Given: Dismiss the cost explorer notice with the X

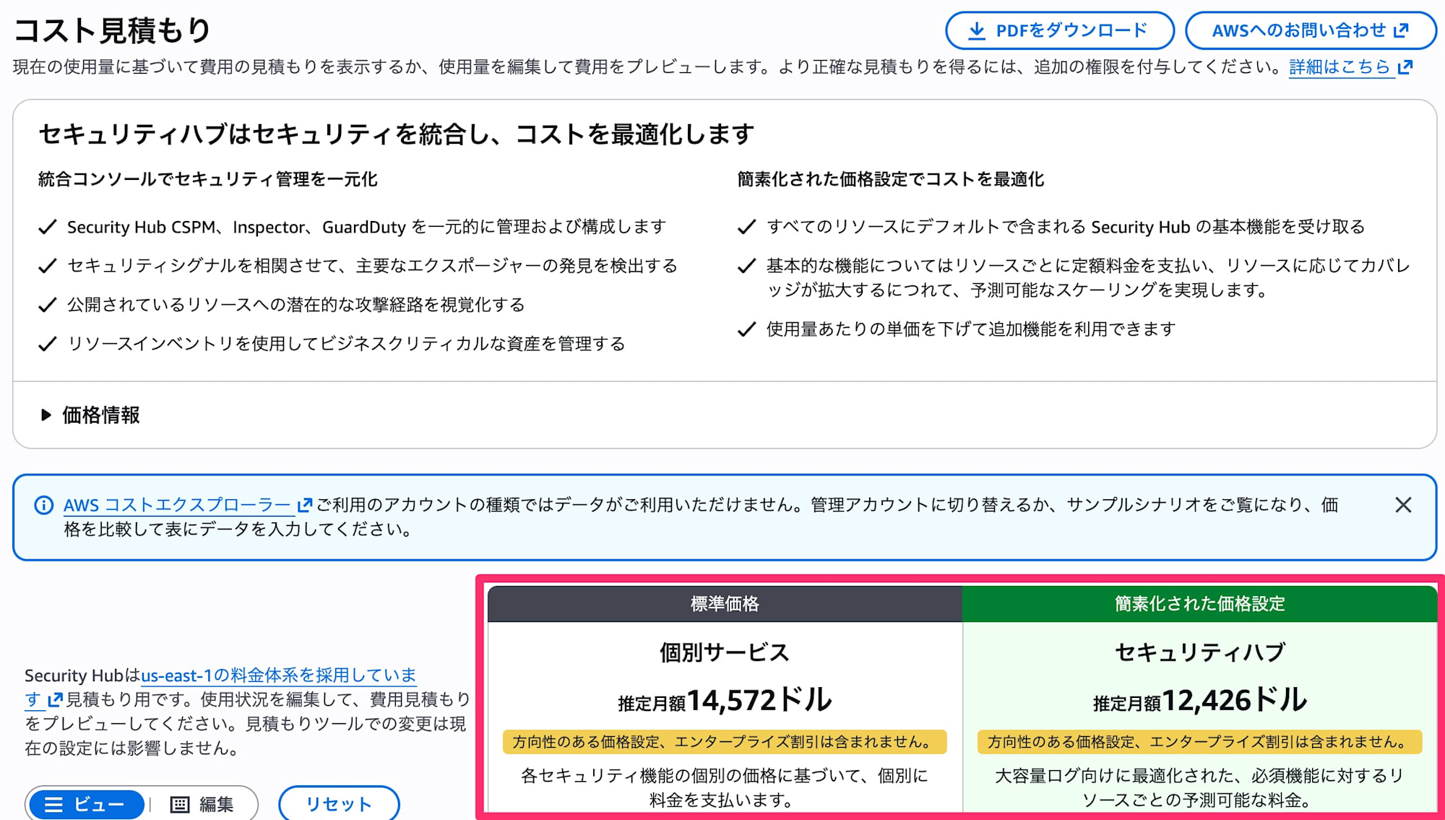Looking at the screenshot, I should tap(1403, 504).
